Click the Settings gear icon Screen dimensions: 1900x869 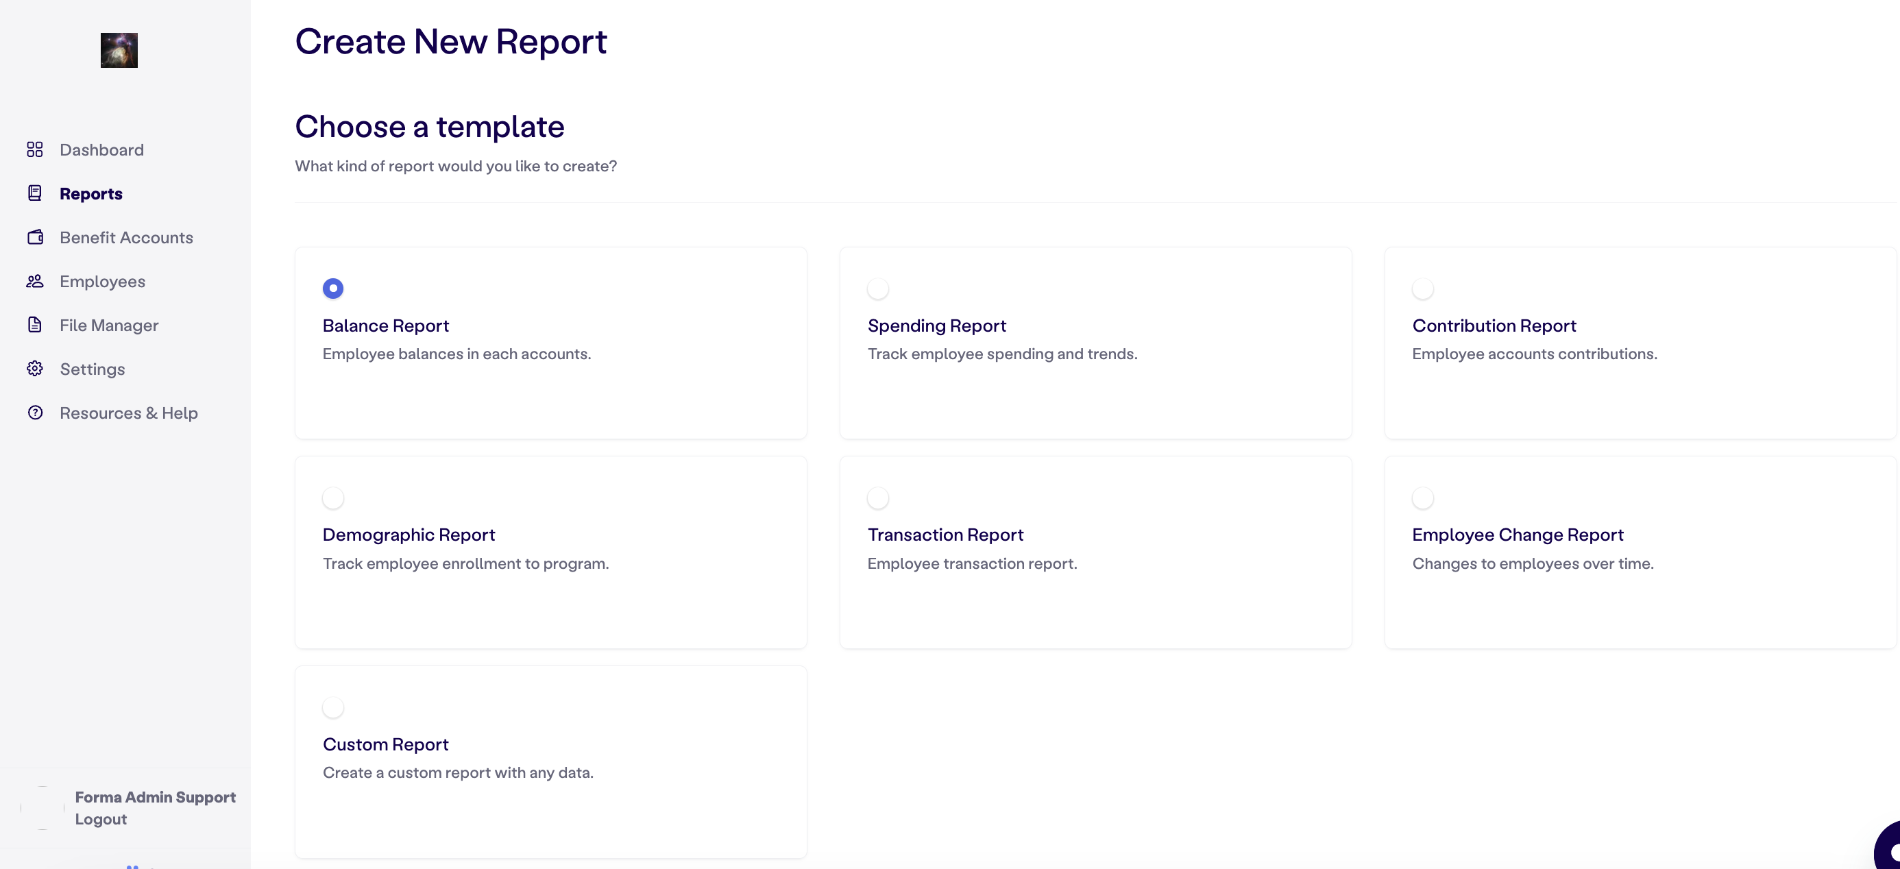point(35,369)
